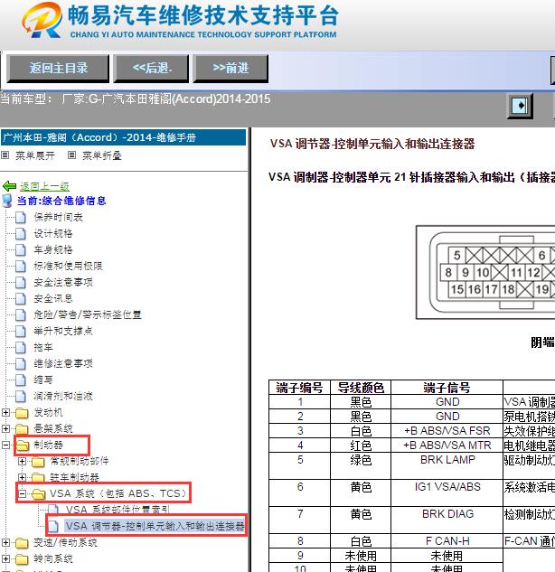The image size is (555, 572).
Task: Click the arrow panel toggle icon
Action: (x=520, y=106)
